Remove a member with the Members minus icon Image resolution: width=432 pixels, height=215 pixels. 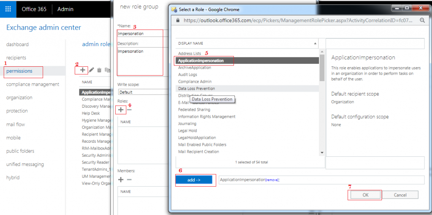[129, 180]
